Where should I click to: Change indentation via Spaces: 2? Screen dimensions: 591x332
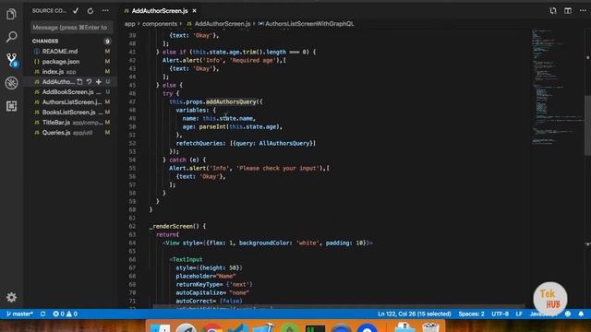click(471, 314)
